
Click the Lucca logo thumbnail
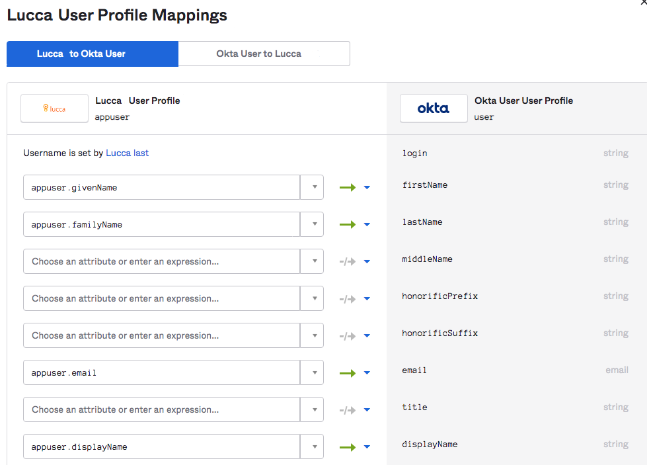click(54, 108)
